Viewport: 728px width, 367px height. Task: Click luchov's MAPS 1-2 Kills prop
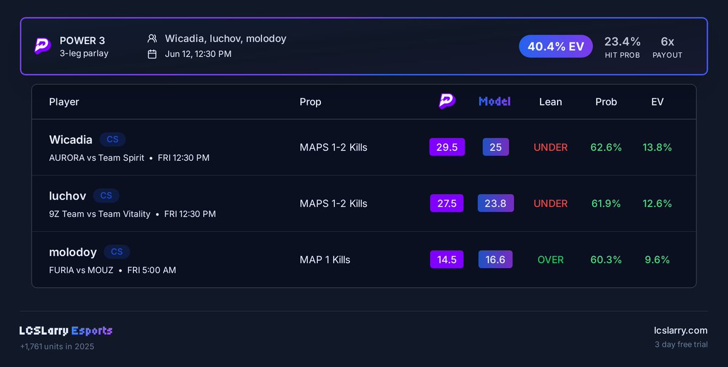pyautogui.click(x=334, y=204)
